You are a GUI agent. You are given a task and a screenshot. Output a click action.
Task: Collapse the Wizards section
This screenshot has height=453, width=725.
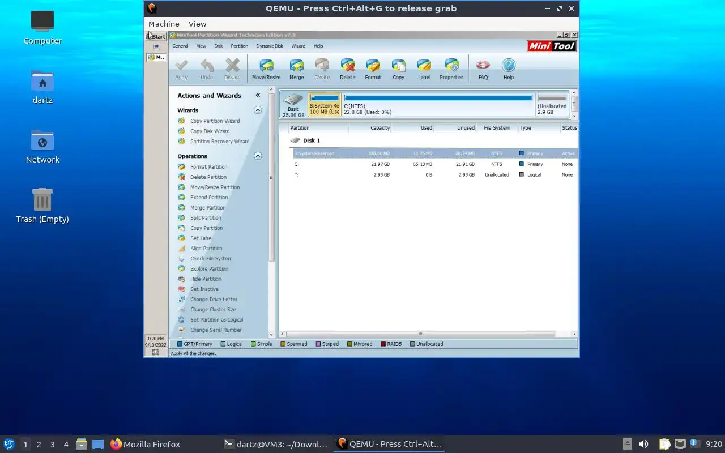pos(258,110)
